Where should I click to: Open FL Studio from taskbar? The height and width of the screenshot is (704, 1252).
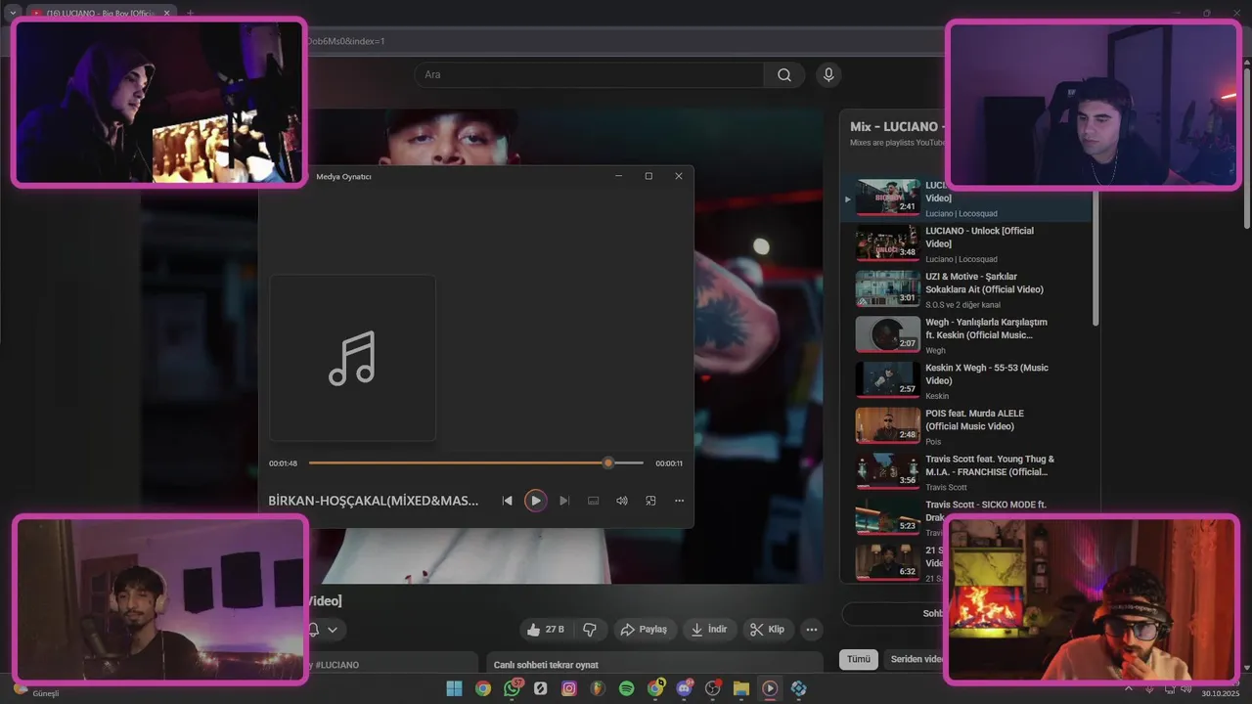(598, 688)
